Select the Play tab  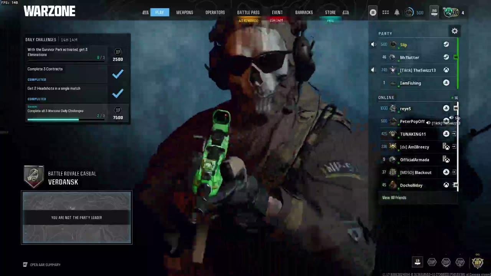[x=160, y=12]
